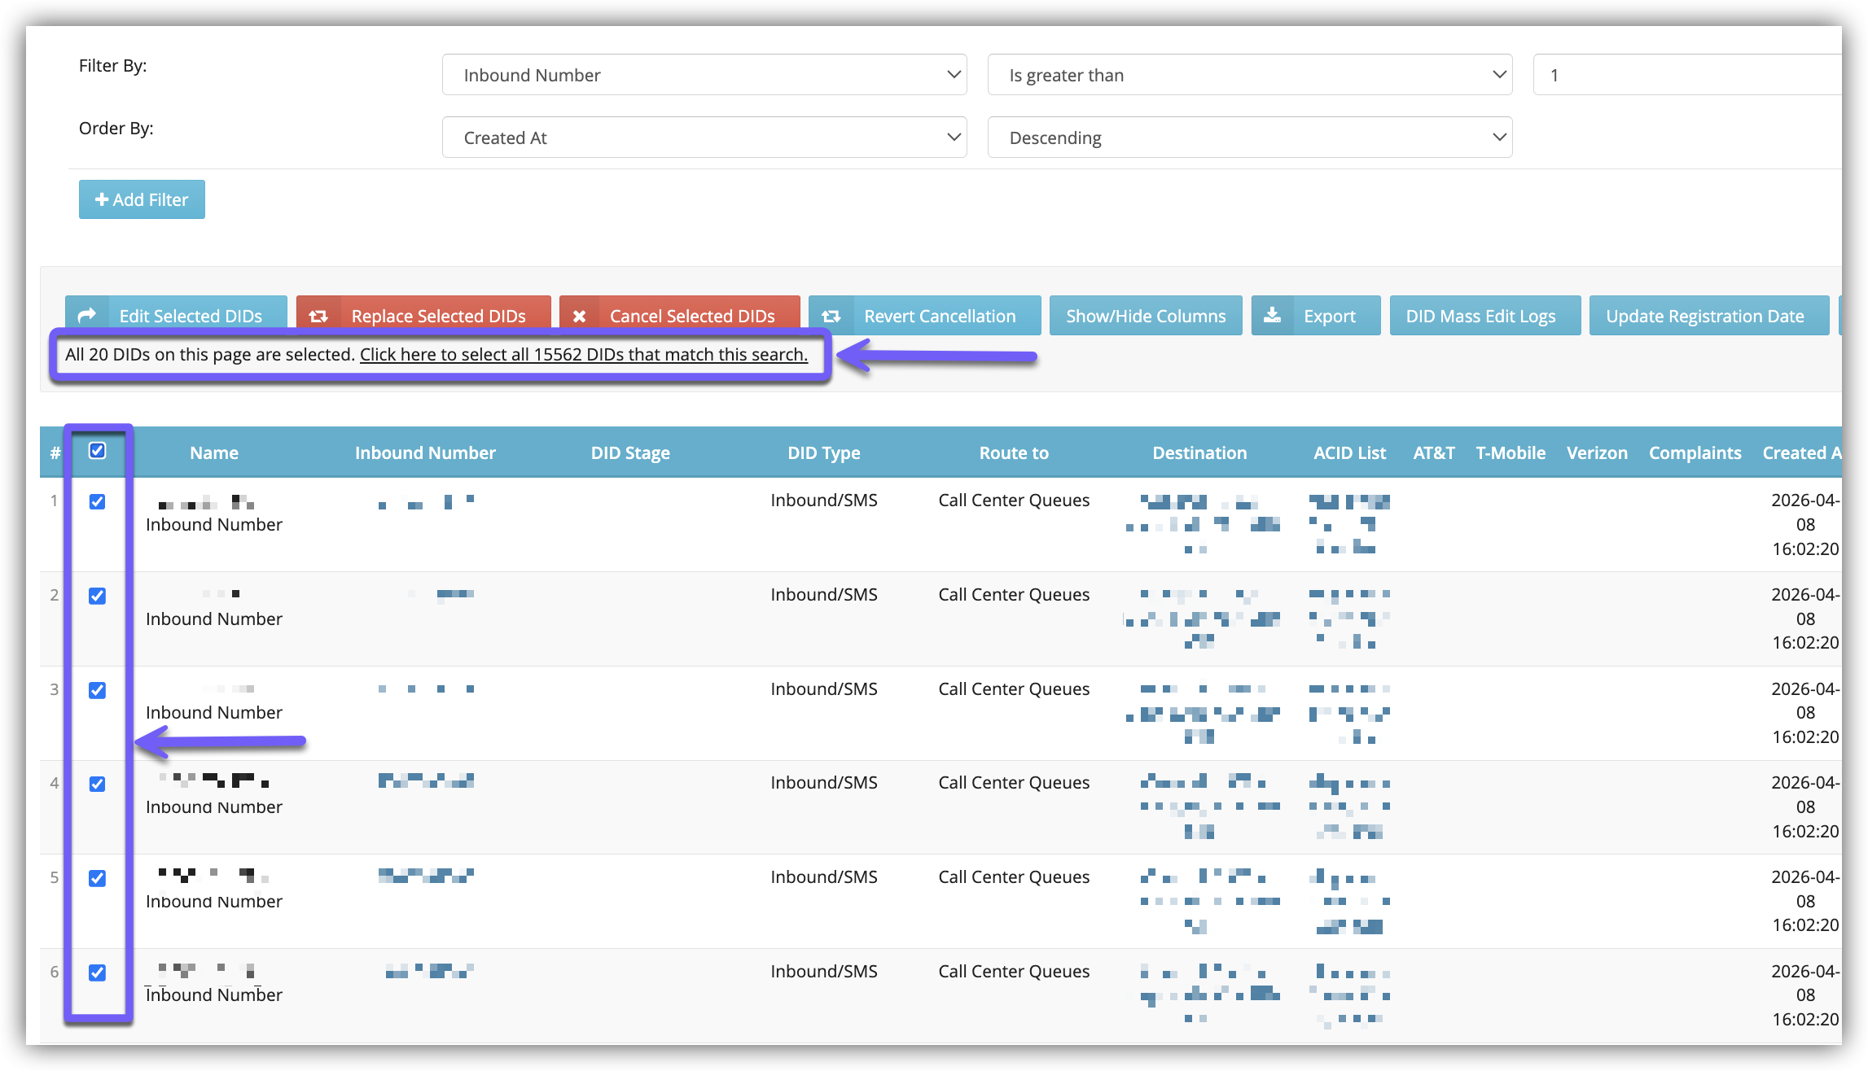This screenshot has width=1868, height=1071.
Task: Click the Inbound Number column header
Action: coord(425,453)
